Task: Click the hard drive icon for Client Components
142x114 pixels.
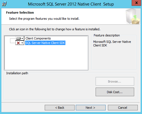Action: click(x=18, y=38)
